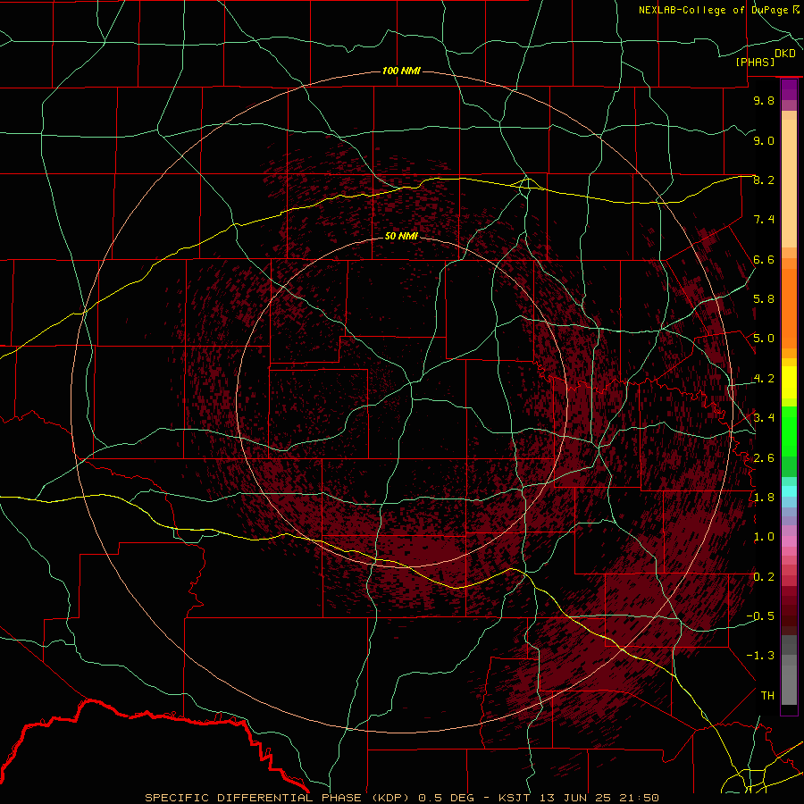804x804 pixels.
Task: Click the DKD unit label above the scale
Action: [785, 53]
